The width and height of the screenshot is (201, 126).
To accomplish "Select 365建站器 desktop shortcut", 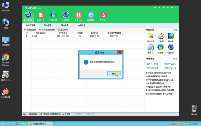I will (x=6, y=93).
